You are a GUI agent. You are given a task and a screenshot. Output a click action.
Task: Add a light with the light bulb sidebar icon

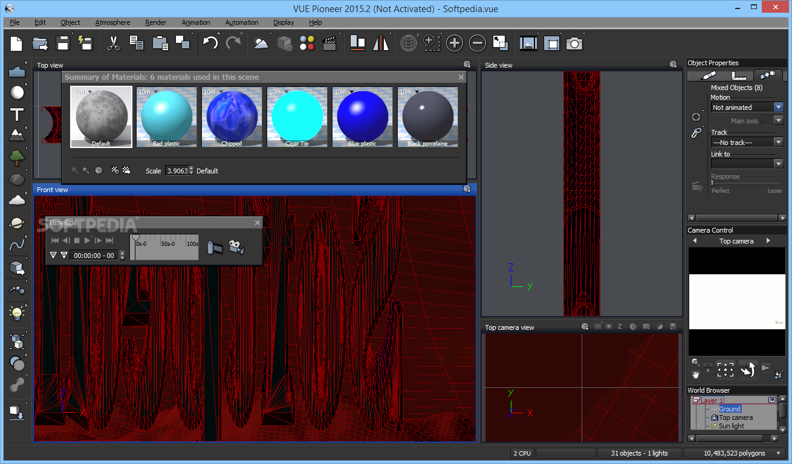(17, 312)
